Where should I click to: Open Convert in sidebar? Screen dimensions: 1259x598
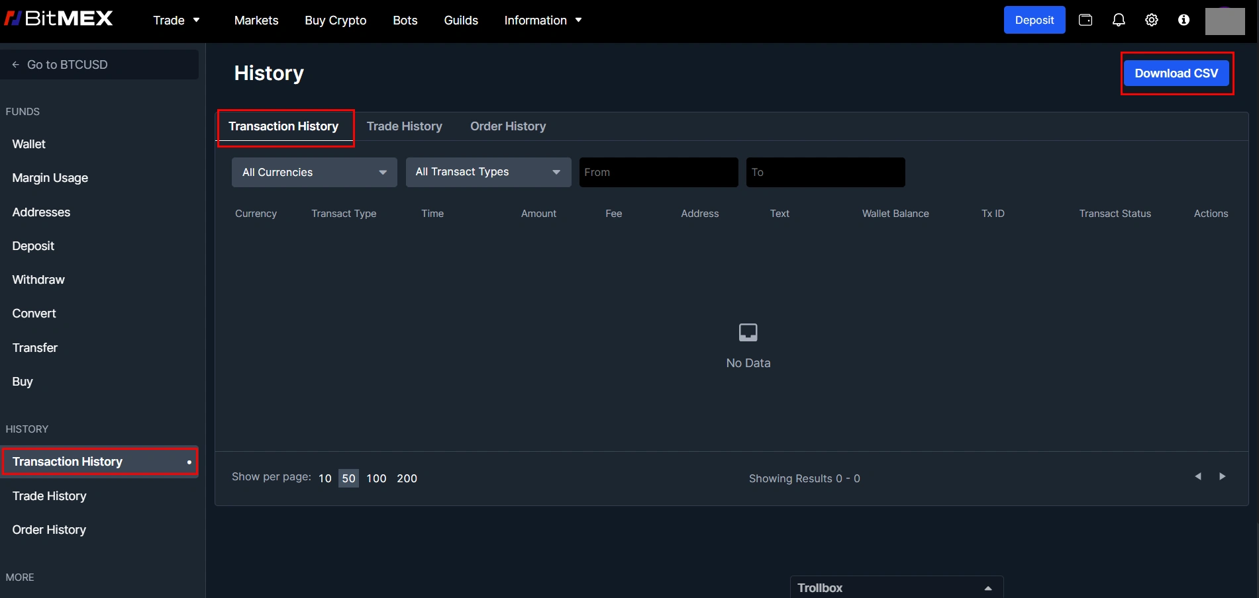pos(34,314)
